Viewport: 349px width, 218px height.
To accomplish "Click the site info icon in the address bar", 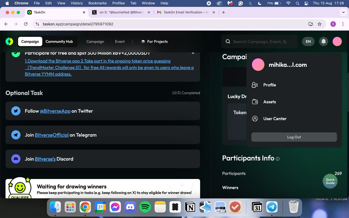I will [x=37, y=24].
